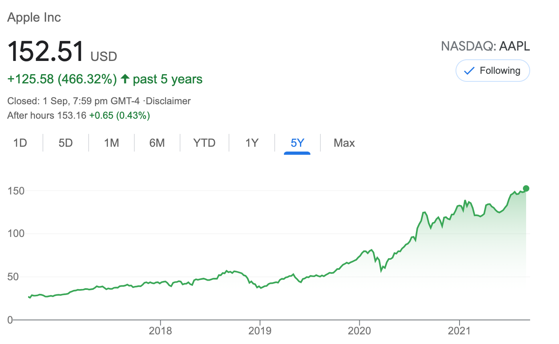Screen dimensions: 559x344
Task: Click the NASDAQ: AAPL ticker label
Action: tap(485, 47)
